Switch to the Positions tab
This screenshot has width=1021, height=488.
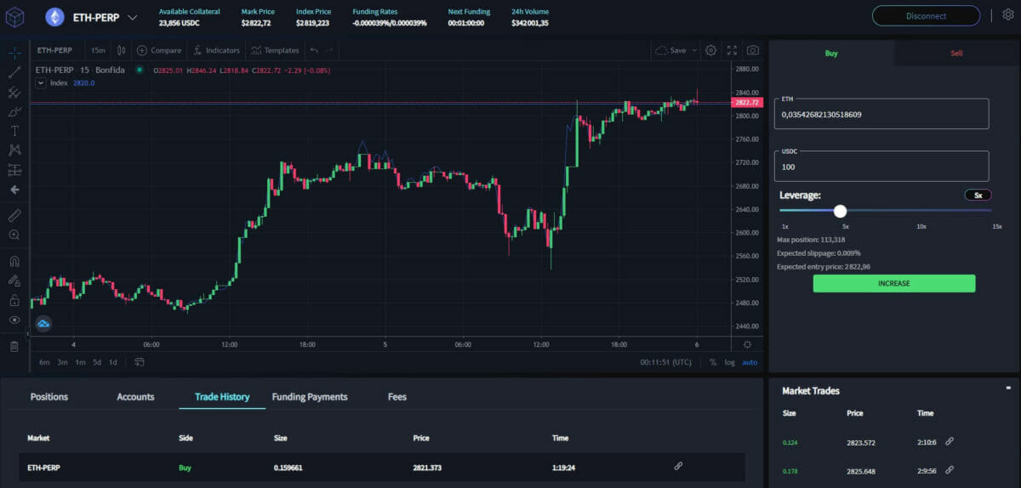tap(49, 397)
